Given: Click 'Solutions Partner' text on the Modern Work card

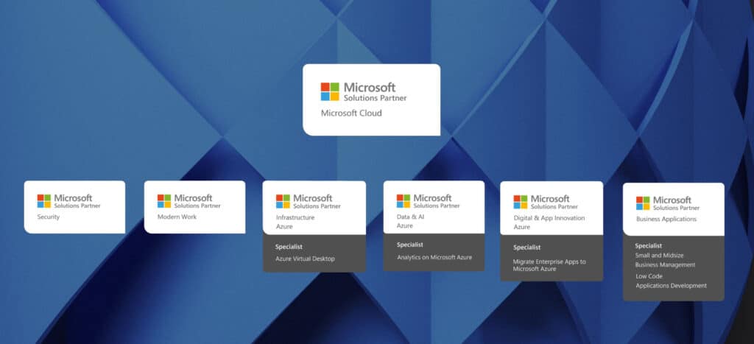Looking at the screenshot, I should click(197, 206).
